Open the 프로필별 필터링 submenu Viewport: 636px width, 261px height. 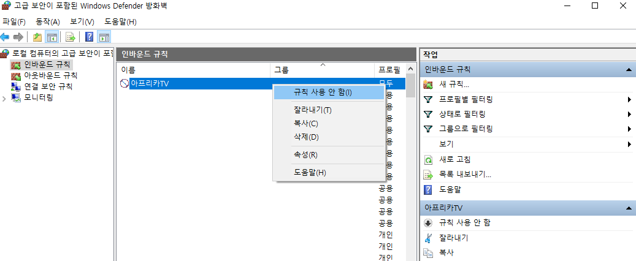pos(629,100)
